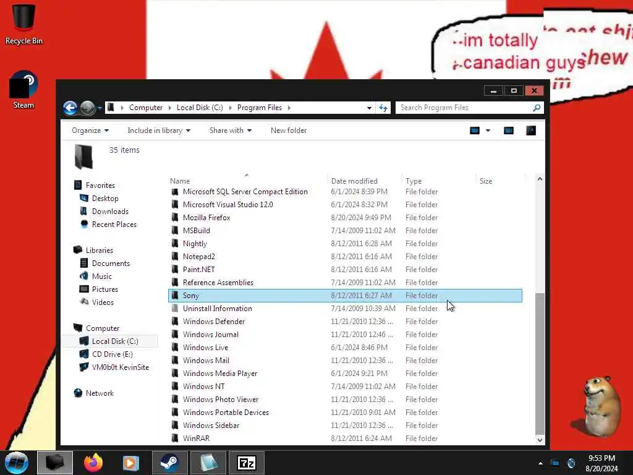
Task: Click the Program Files breadcrumb
Action: 260,108
